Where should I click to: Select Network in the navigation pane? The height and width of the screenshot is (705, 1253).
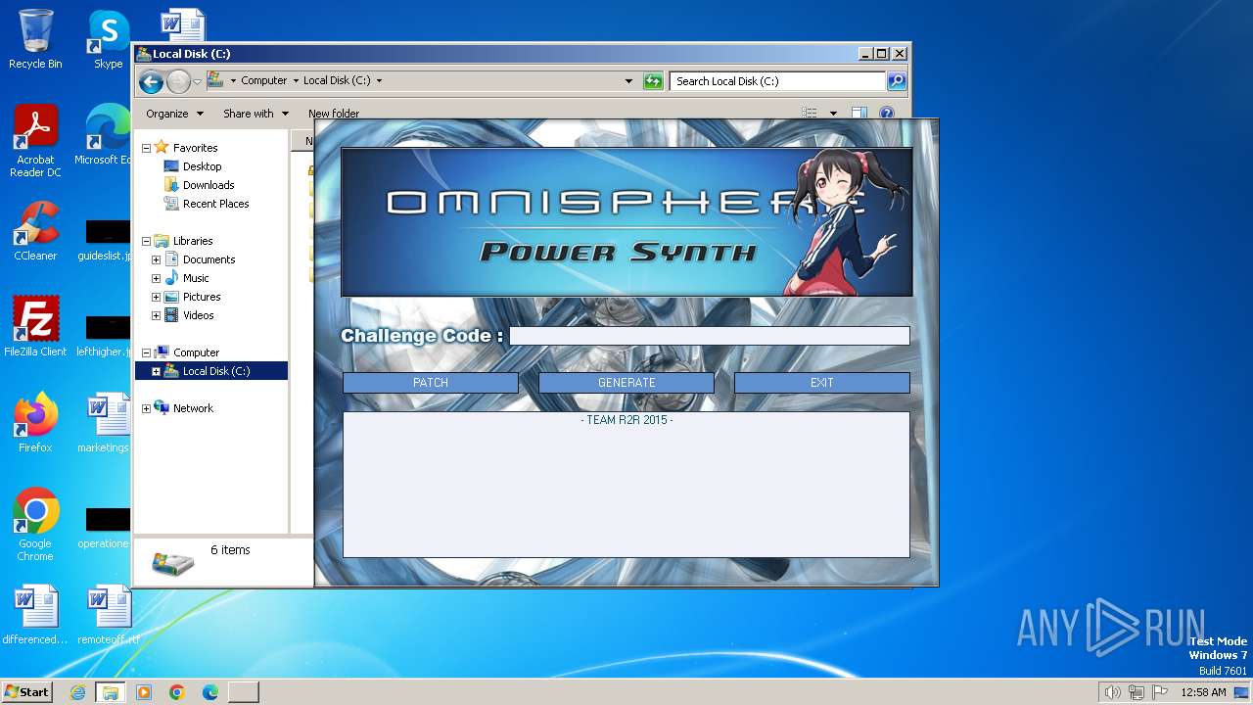click(x=193, y=408)
